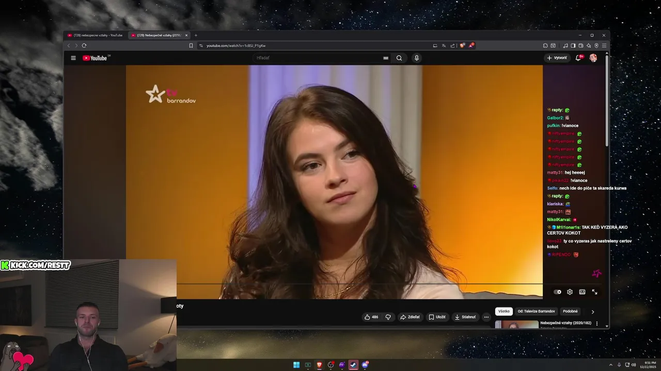Open the translate page icon in address bar
The width and height of the screenshot is (661, 371).
coord(444,45)
